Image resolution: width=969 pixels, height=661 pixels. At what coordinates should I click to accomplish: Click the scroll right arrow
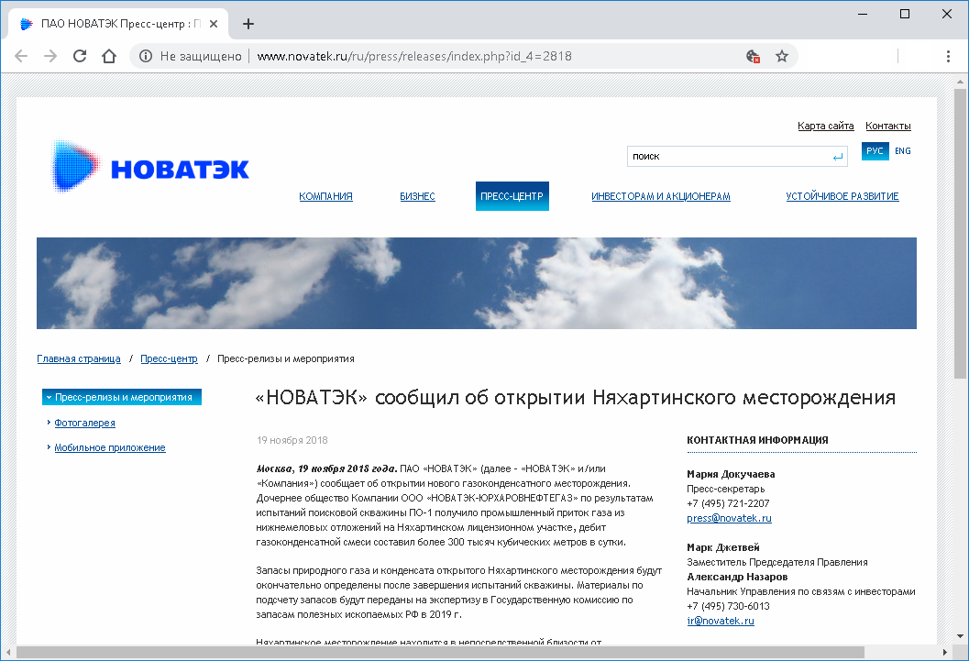945,653
